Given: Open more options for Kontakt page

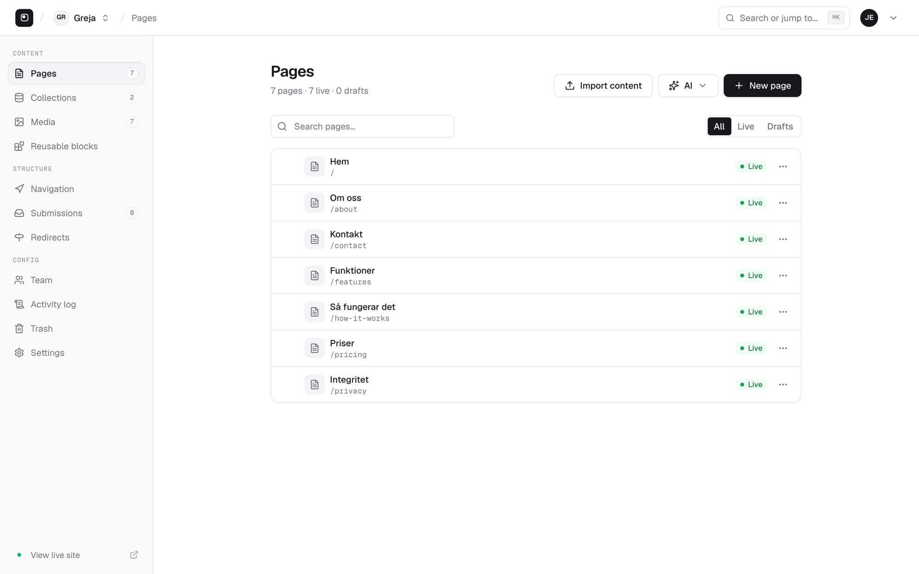Looking at the screenshot, I should tap(783, 239).
